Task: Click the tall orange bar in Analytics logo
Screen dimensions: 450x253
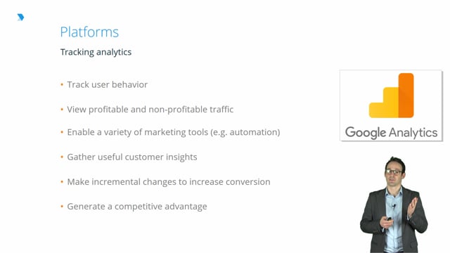Action: point(406,96)
